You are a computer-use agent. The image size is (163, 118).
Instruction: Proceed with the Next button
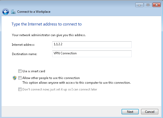[130, 112]
